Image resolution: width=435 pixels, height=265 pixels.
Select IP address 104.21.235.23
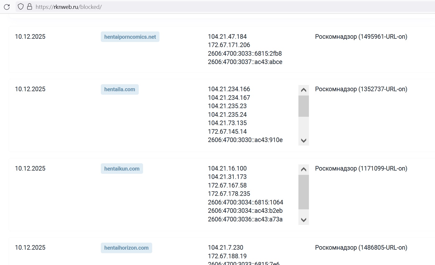click(227, 106)
